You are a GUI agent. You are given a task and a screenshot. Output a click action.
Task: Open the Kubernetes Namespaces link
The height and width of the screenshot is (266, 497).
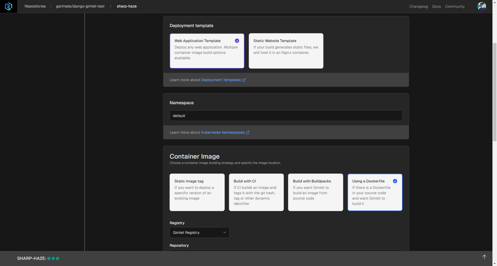click(x=223, y=132)
